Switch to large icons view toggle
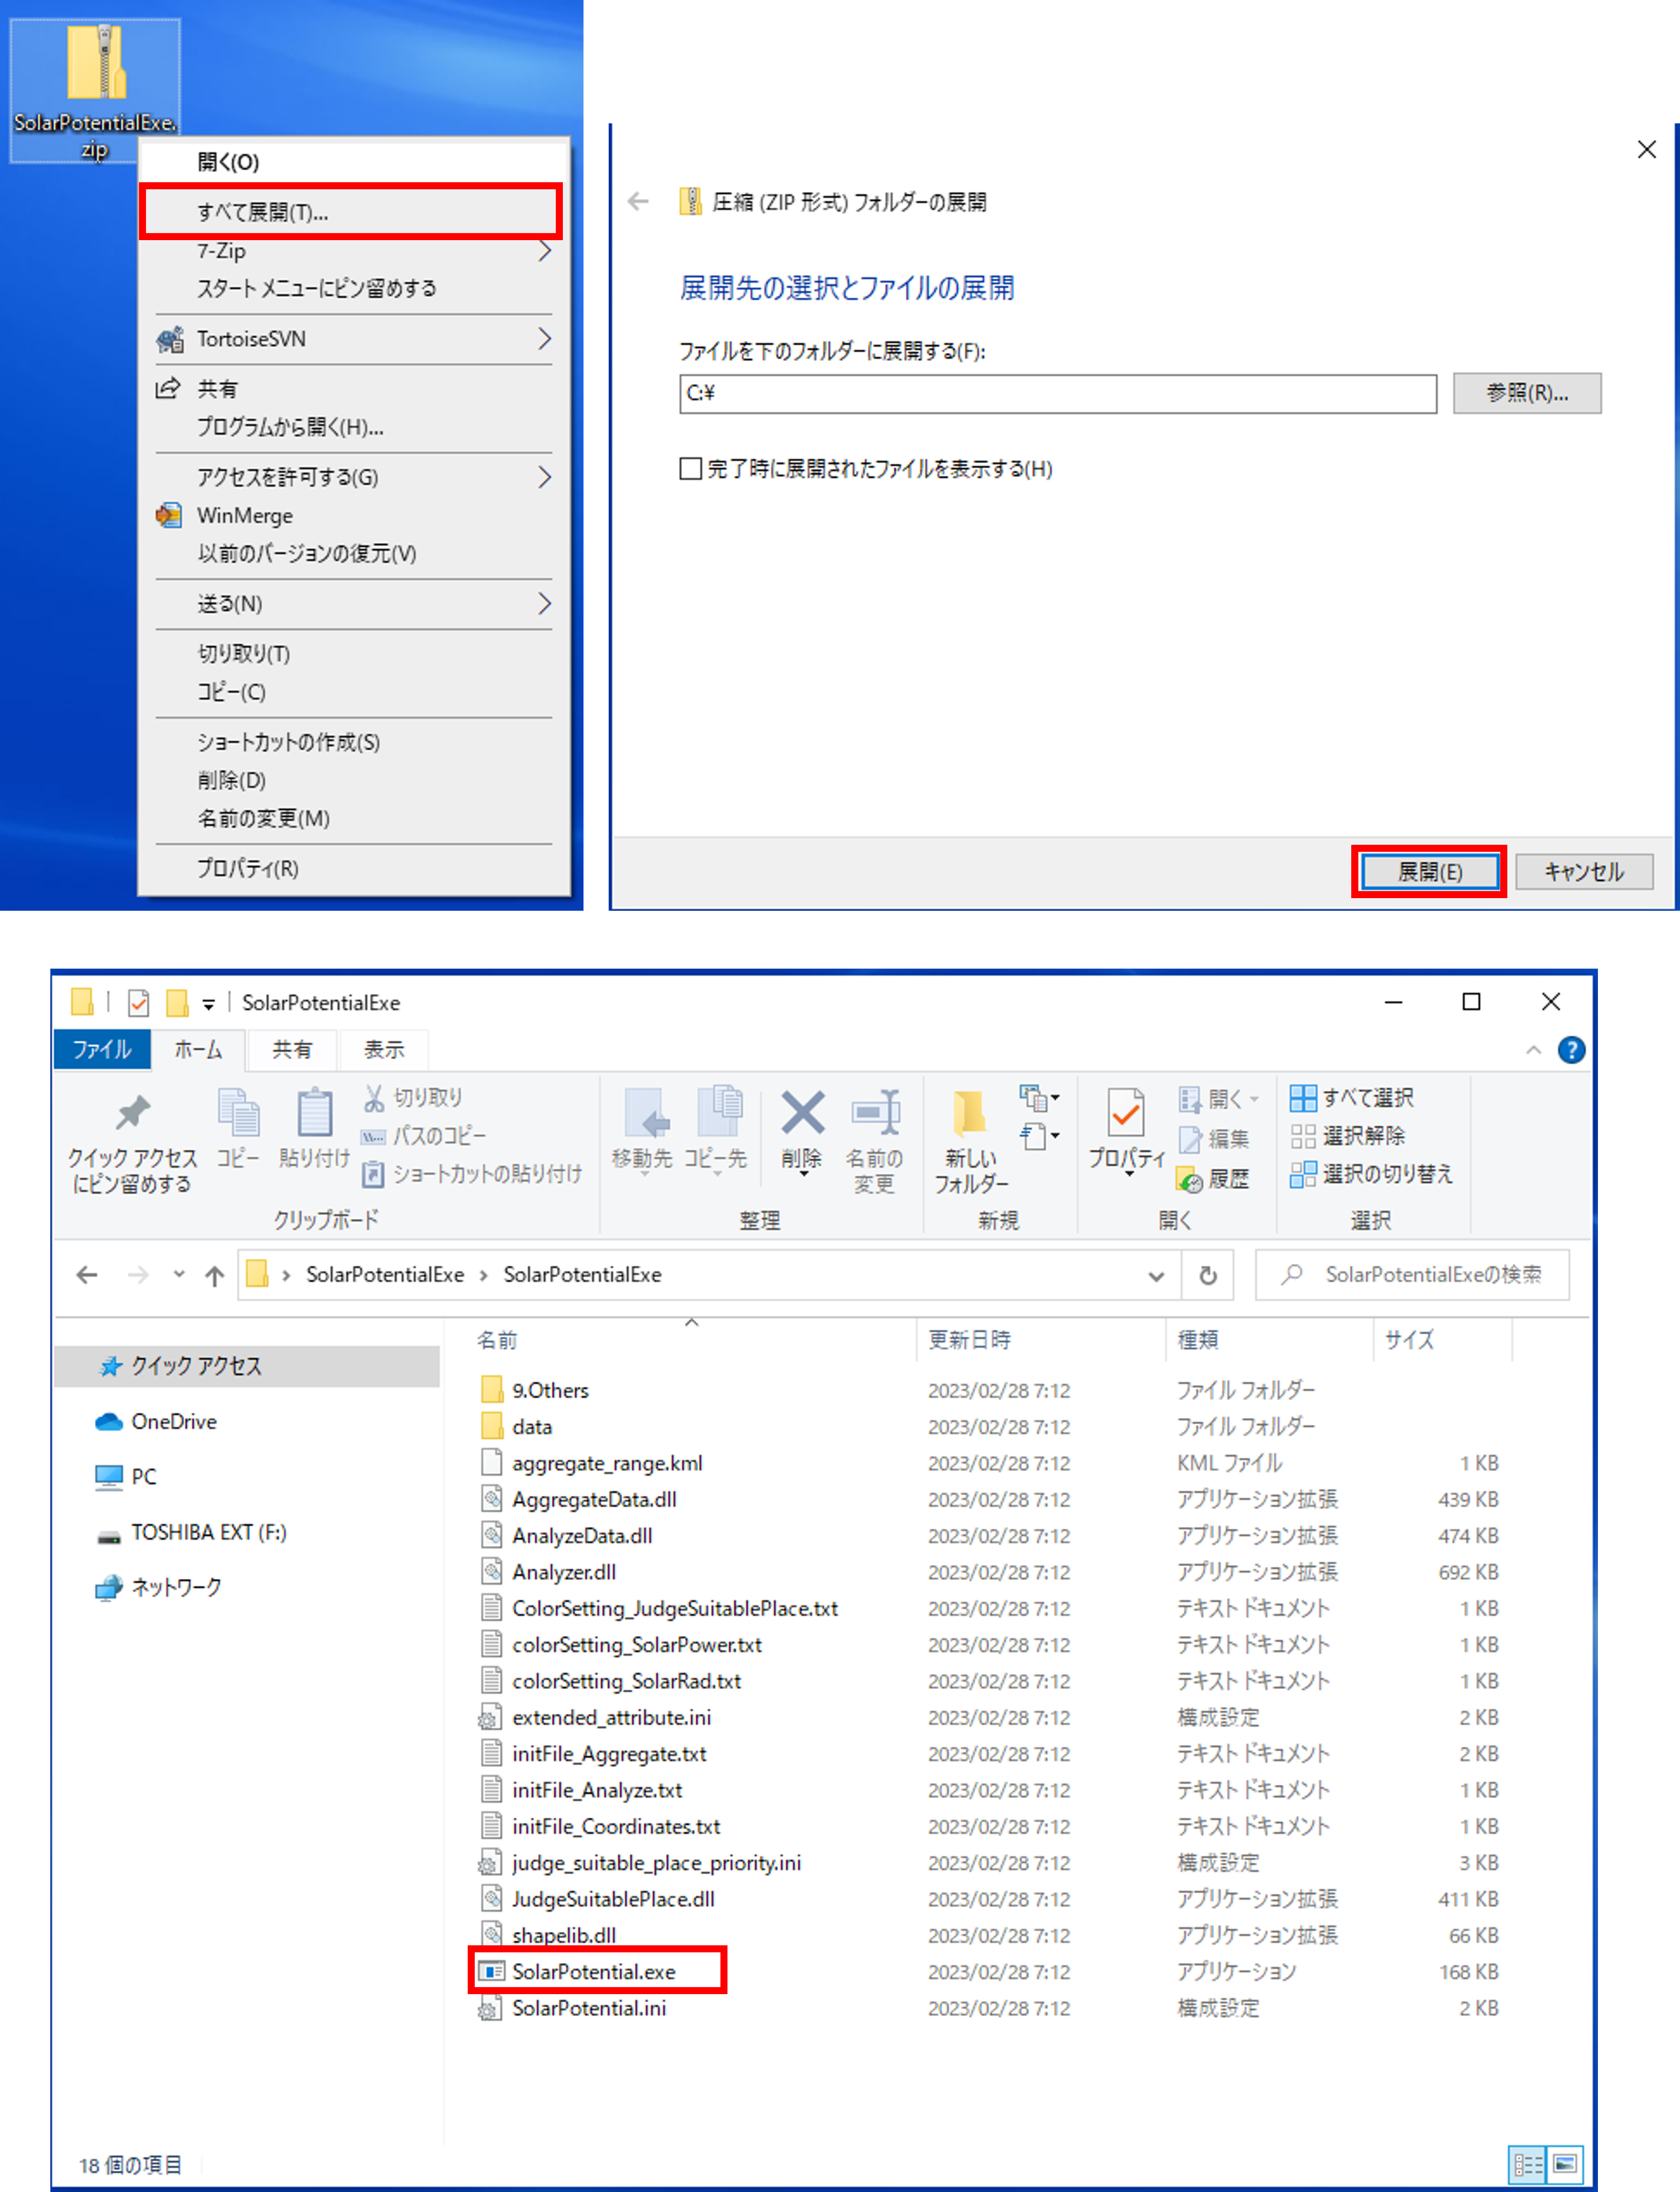Screen dimensions: 1680x2192 1565,2165
